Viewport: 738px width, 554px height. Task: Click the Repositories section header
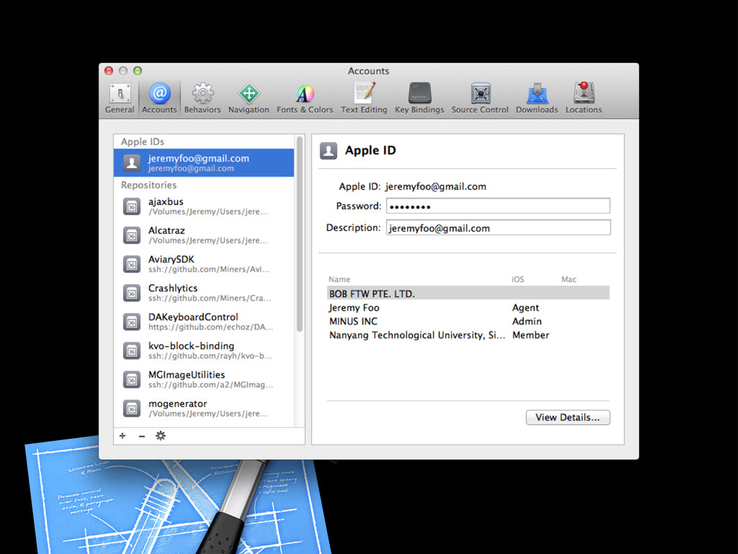(148, 185)
